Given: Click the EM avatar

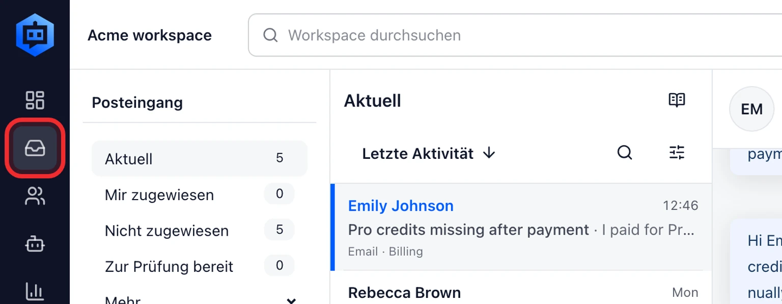Looking at the screenshot, I should click(751, 109).
